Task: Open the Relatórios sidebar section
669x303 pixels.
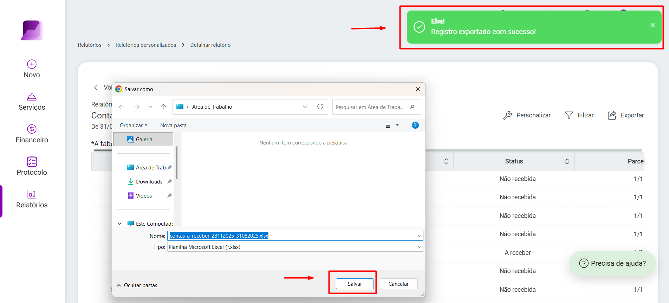Action: click(x=32, y=199)
